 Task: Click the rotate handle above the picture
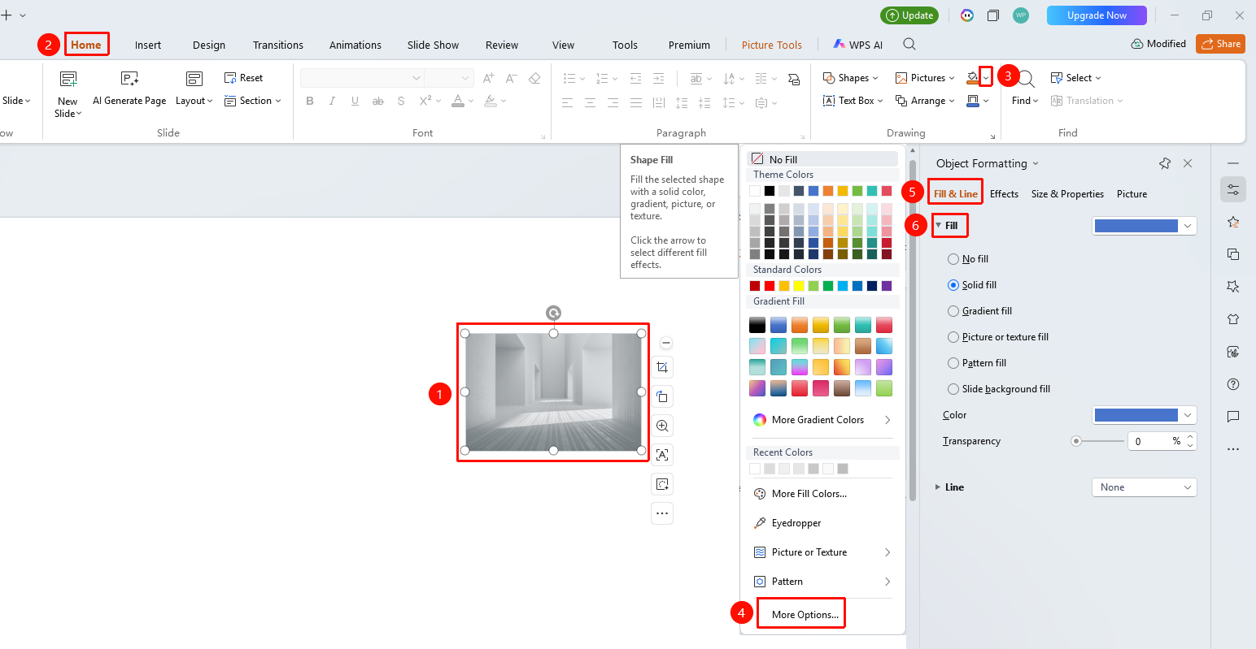[x=553, y=313]
